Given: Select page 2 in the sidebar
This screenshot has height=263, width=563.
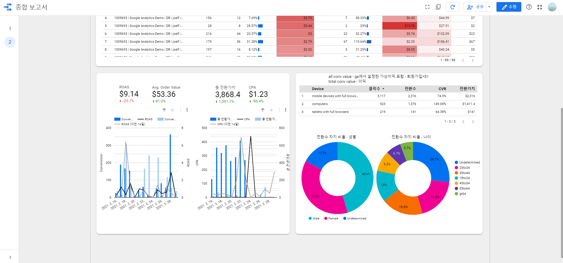Looking at the screenshot, I should tap(10, 42).
